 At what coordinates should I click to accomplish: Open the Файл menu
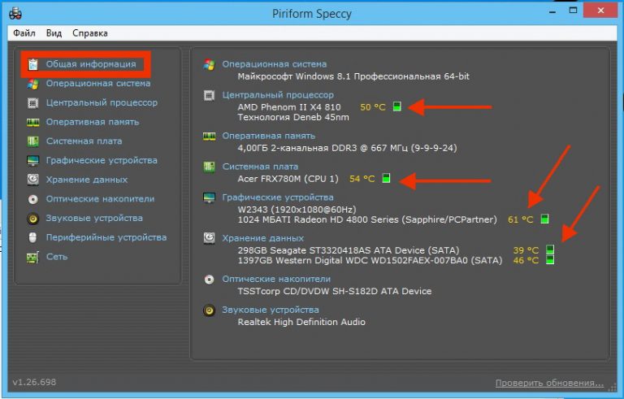tap(24, 33)
